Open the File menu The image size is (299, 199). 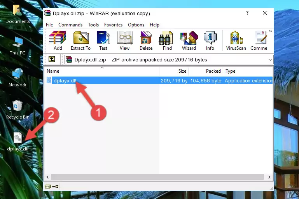pyautogui.click(x=49, y=25)
